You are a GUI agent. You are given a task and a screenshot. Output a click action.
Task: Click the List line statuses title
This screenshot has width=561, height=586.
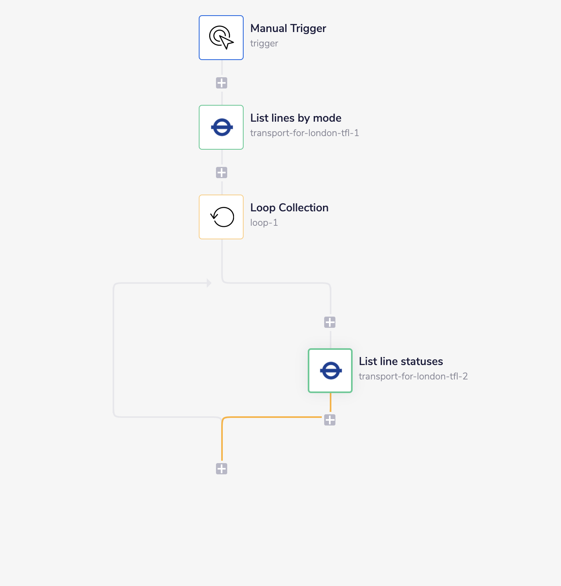tap(401, 361)
